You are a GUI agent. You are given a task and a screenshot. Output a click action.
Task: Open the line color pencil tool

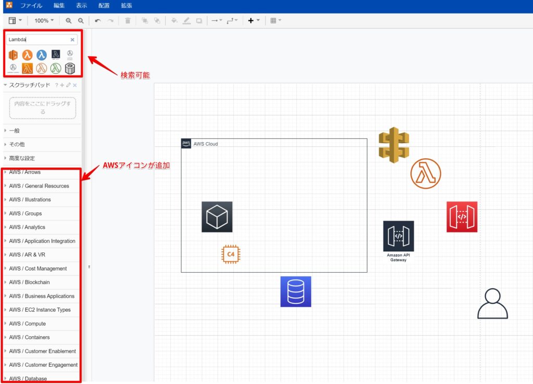click(x=186, y=20)
